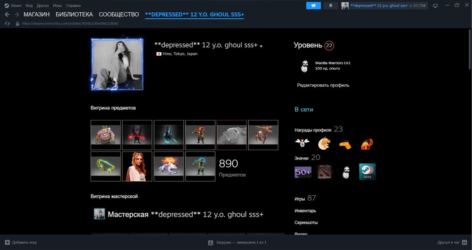Open Награды профиля 23 link
Viewport: 472px width, 250px height.
click(x=319, y=129)
